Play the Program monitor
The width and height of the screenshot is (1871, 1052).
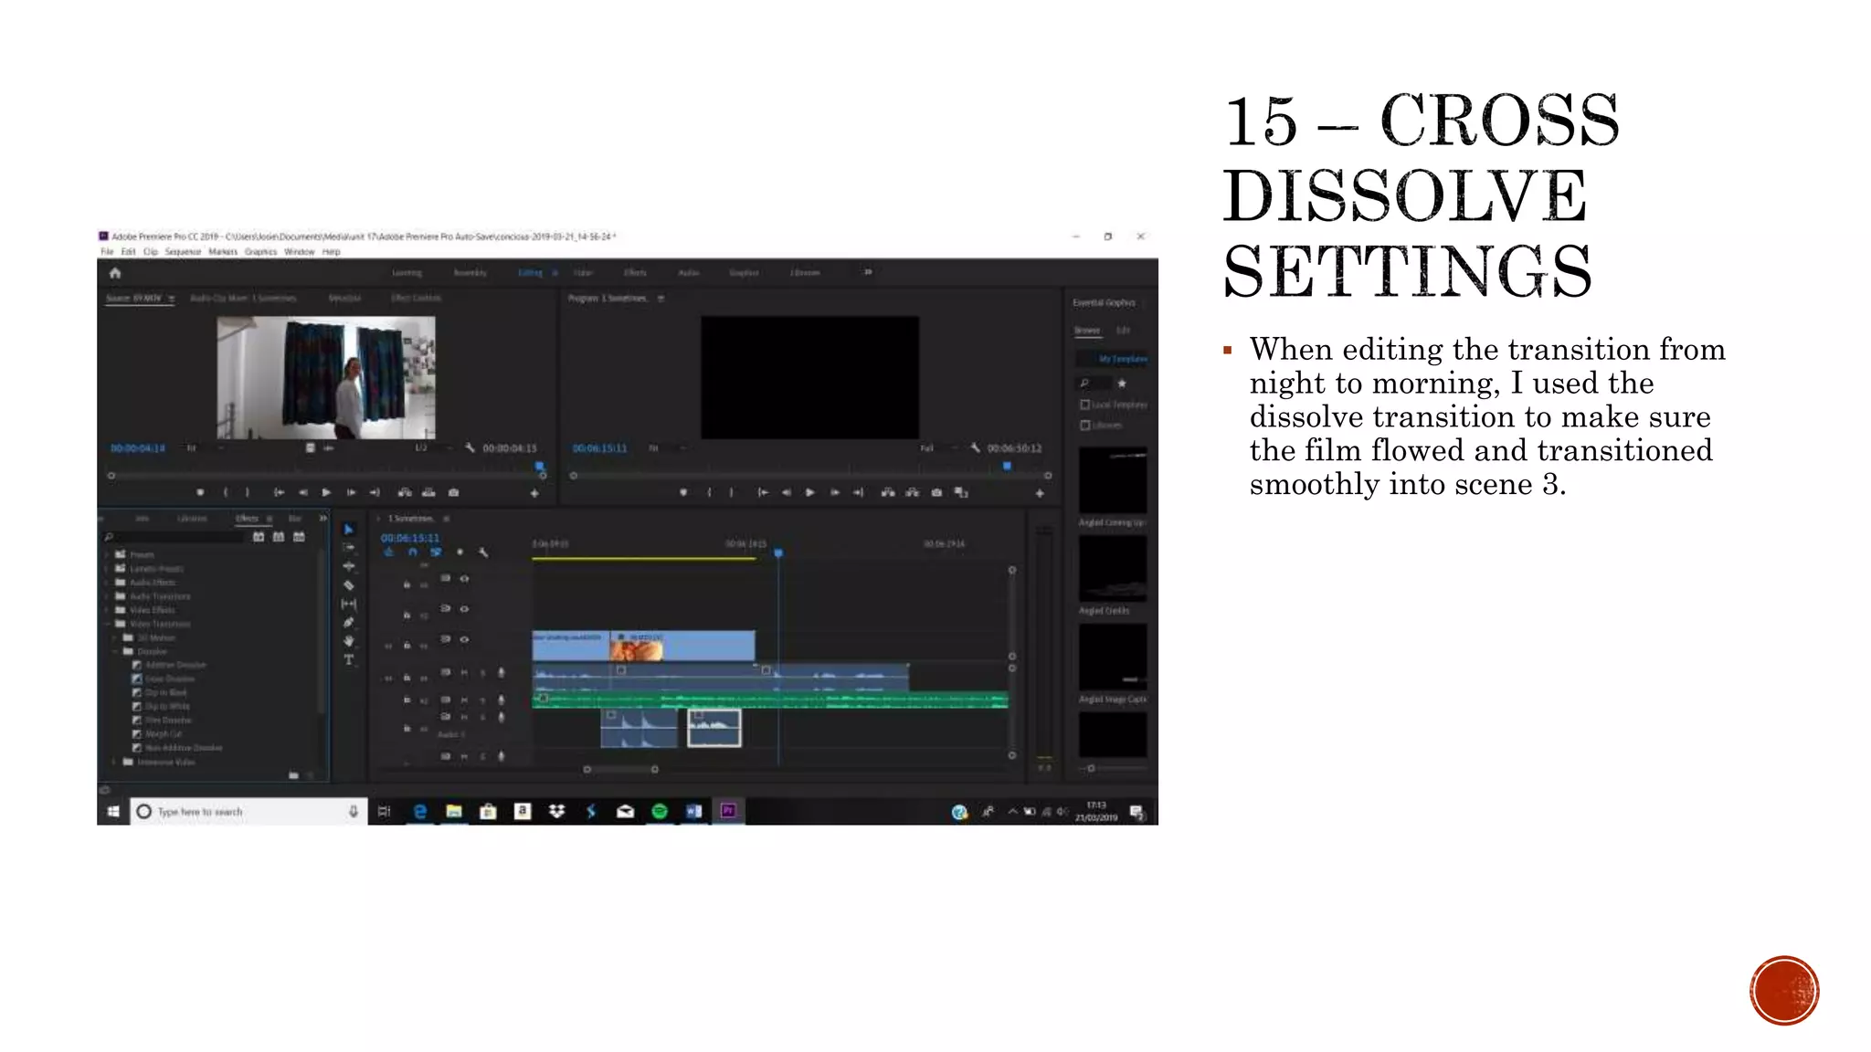coord(809,493)
